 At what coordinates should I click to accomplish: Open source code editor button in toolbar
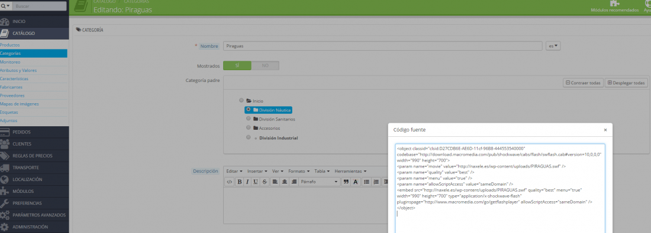tap(230, 182)
